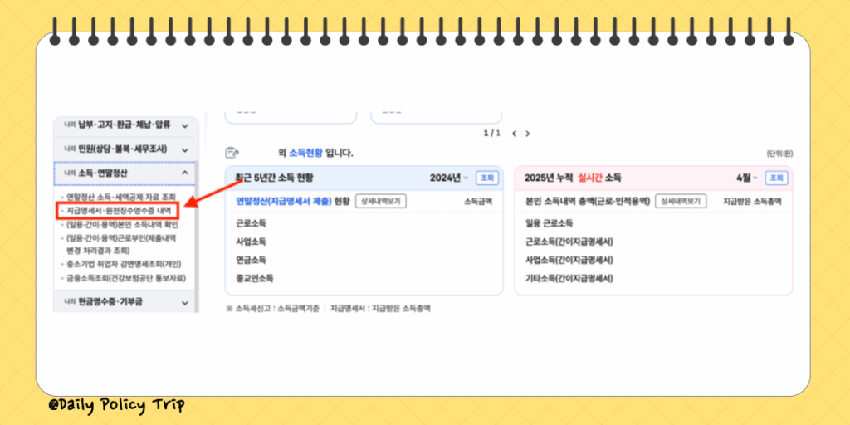Select the 연금소득 row
Viewport: 850px width, 425px height.
[x=364, y=260]
